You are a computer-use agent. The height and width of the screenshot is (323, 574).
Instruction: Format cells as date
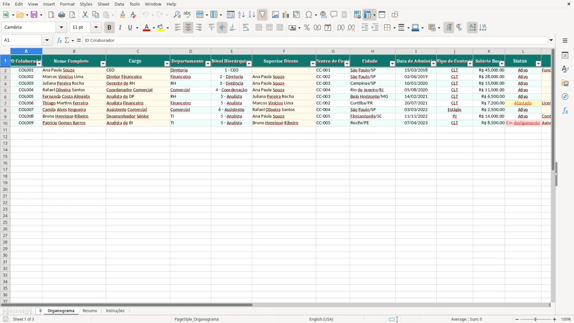[328, 28]
